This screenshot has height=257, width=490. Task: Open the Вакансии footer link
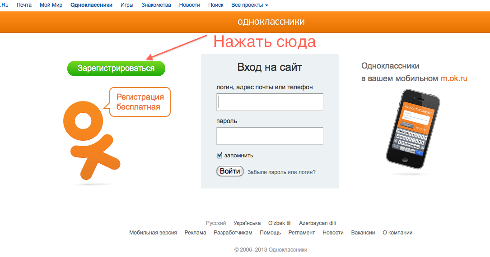(363, 233)
